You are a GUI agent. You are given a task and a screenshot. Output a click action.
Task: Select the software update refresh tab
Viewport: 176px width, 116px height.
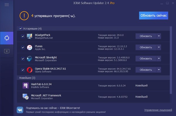7,38
